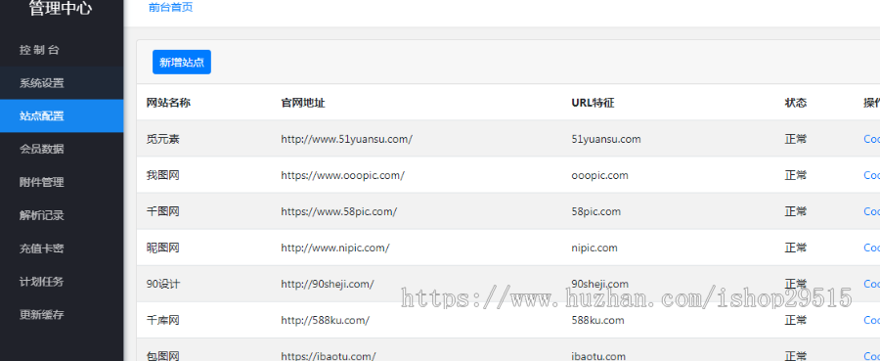
Task: Open Cookie action for 我图网 row
Action: [871, 175]
